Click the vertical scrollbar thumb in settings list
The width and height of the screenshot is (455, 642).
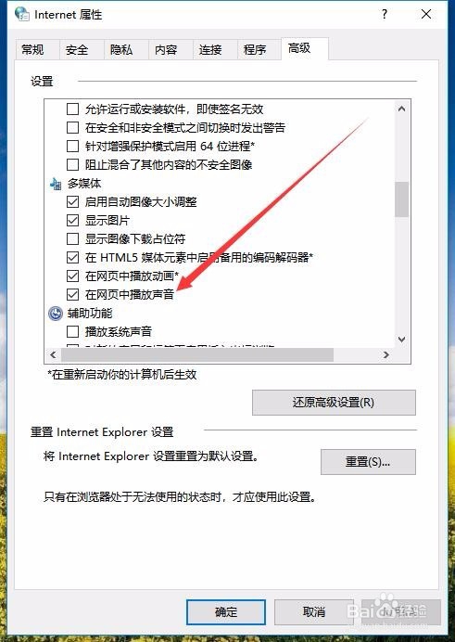pos(402,199)
